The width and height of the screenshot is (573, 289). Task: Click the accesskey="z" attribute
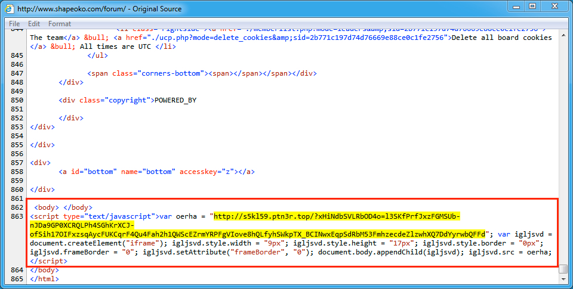(207, 172)
